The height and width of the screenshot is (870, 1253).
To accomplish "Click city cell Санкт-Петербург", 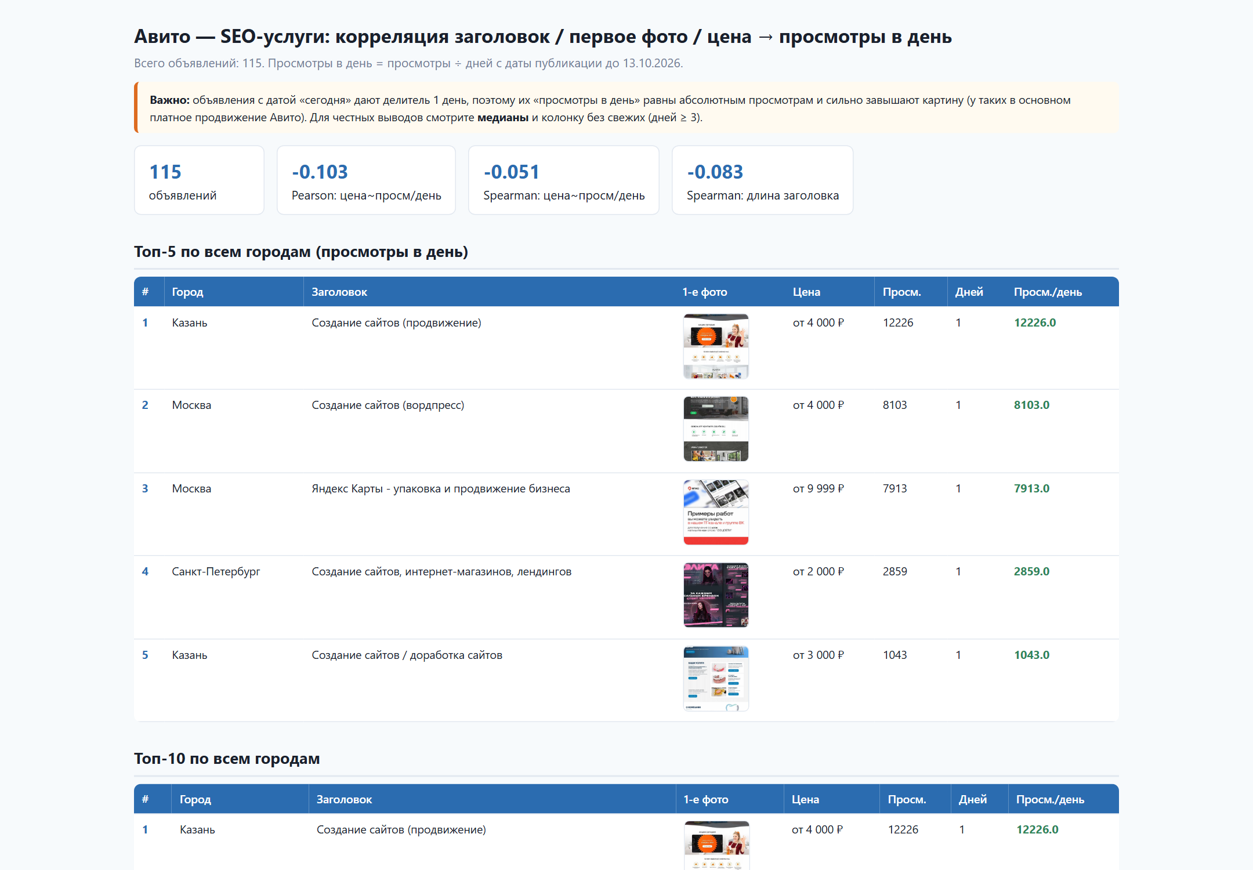I will click(216, 571).
